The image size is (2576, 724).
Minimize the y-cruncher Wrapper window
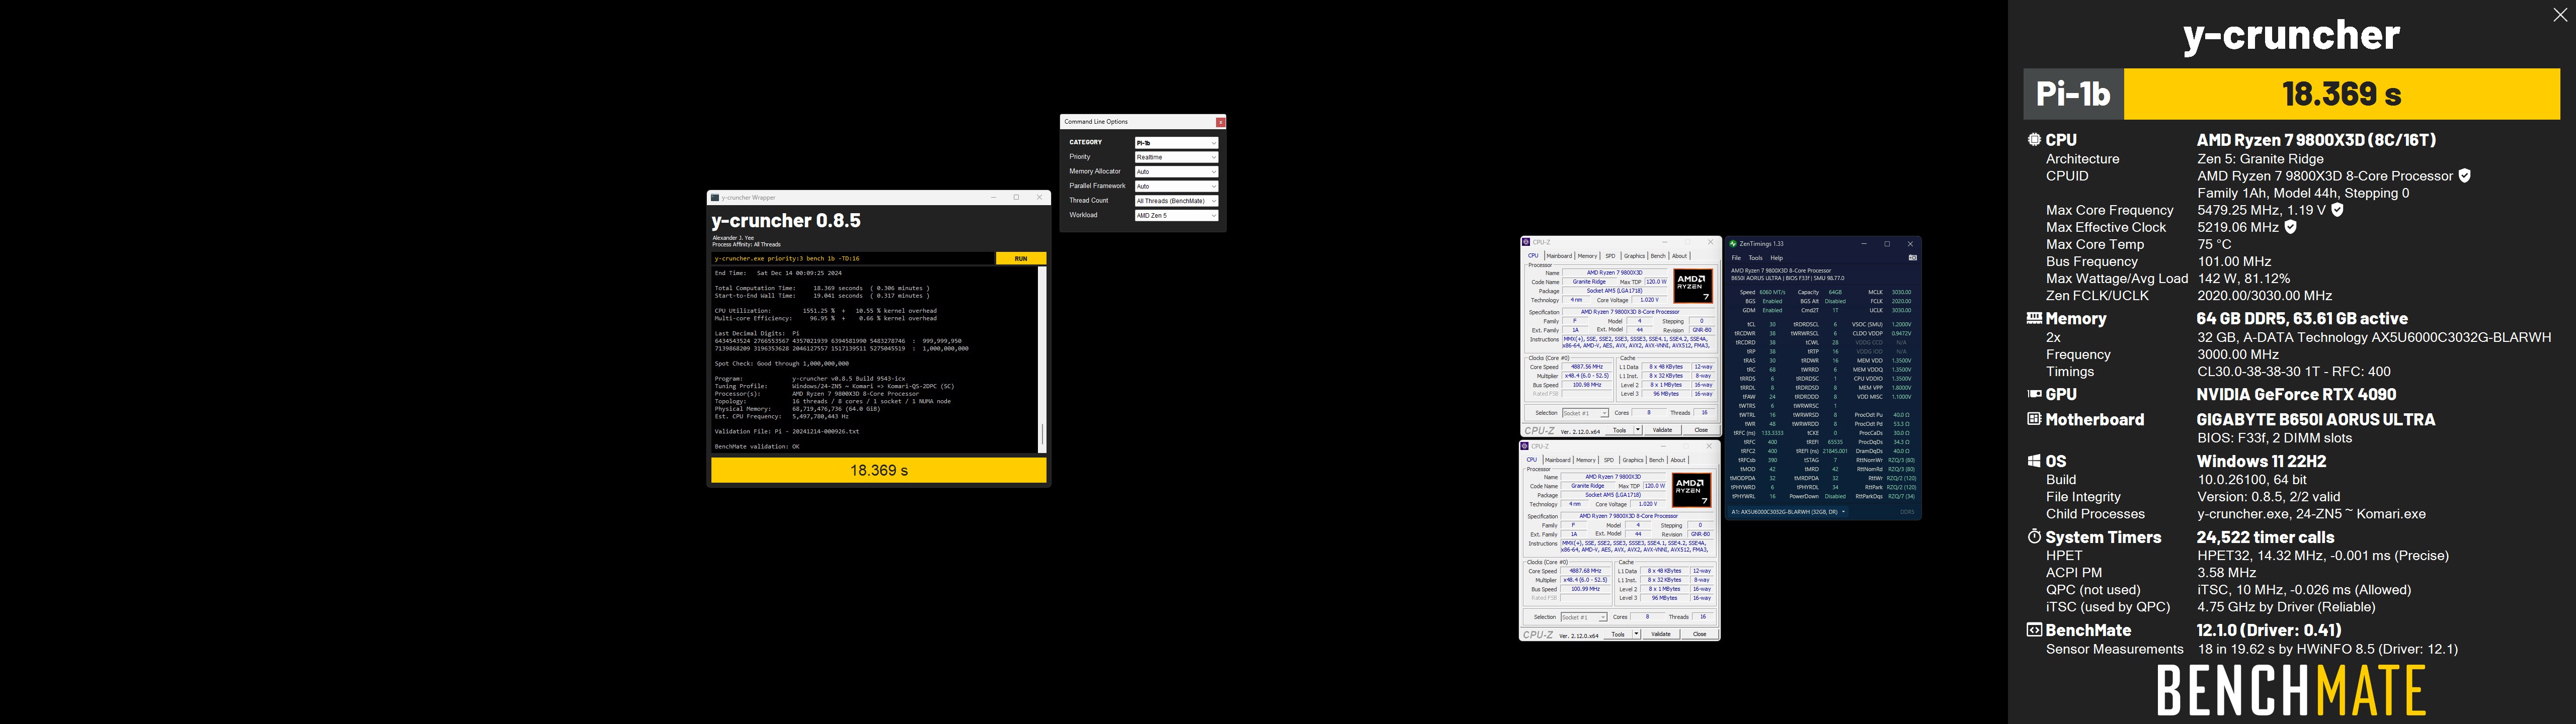(x=993, y=197)
